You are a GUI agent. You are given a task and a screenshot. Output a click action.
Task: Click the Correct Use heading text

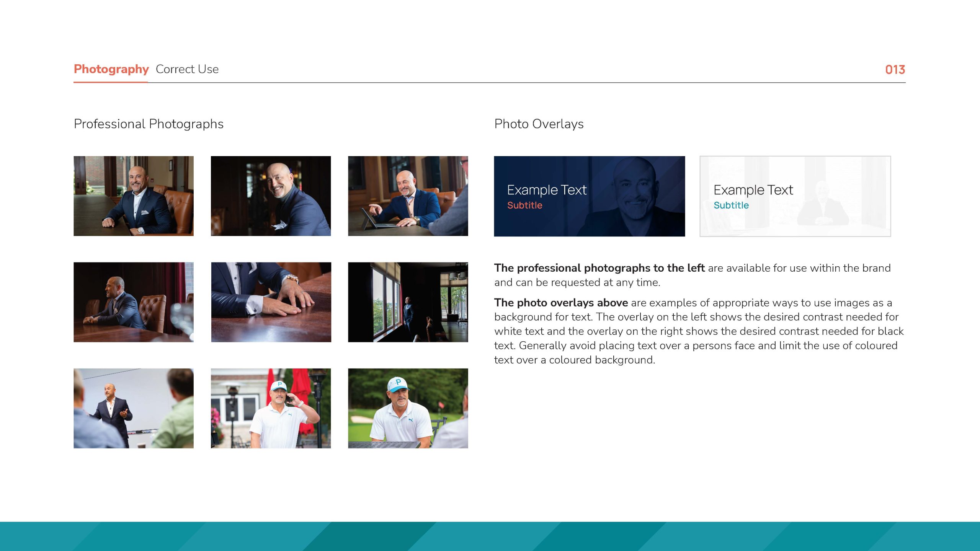(x=187, y=69)
